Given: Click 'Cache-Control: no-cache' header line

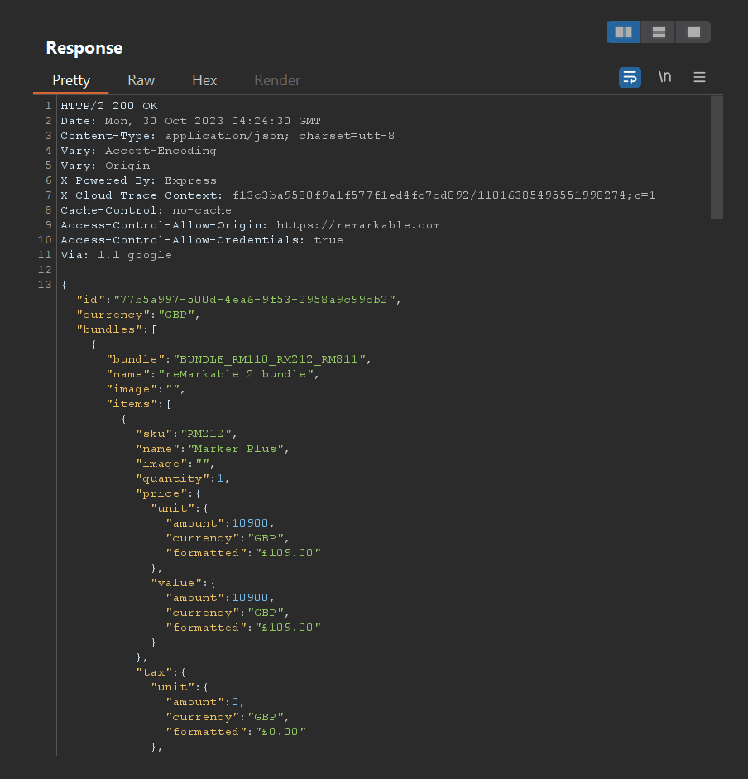Looking at the screenshot, I should coord(146,210).
